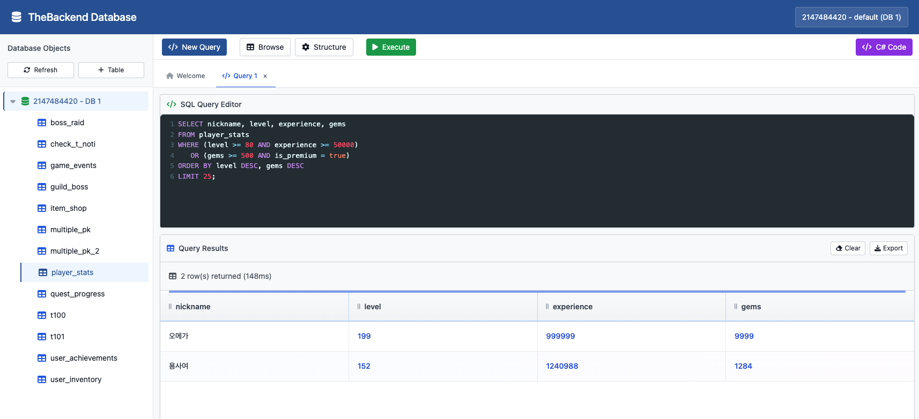Collapse the 2147484420 - DB 1 tree node
Viewport: 919px width, 419px height.
[13, 101]
